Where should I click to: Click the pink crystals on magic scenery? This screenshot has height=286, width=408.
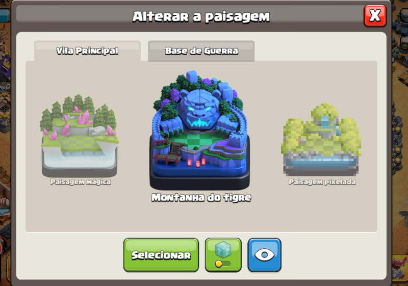click(x=85, y=118)
